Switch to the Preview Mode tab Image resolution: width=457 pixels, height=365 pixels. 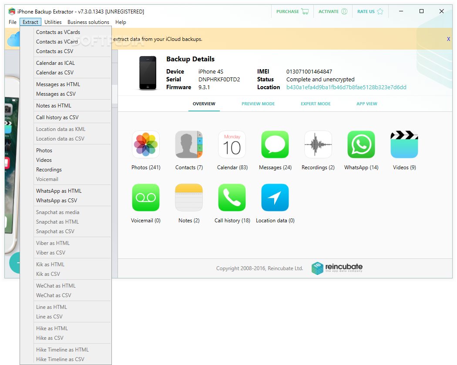coord(258,104)
